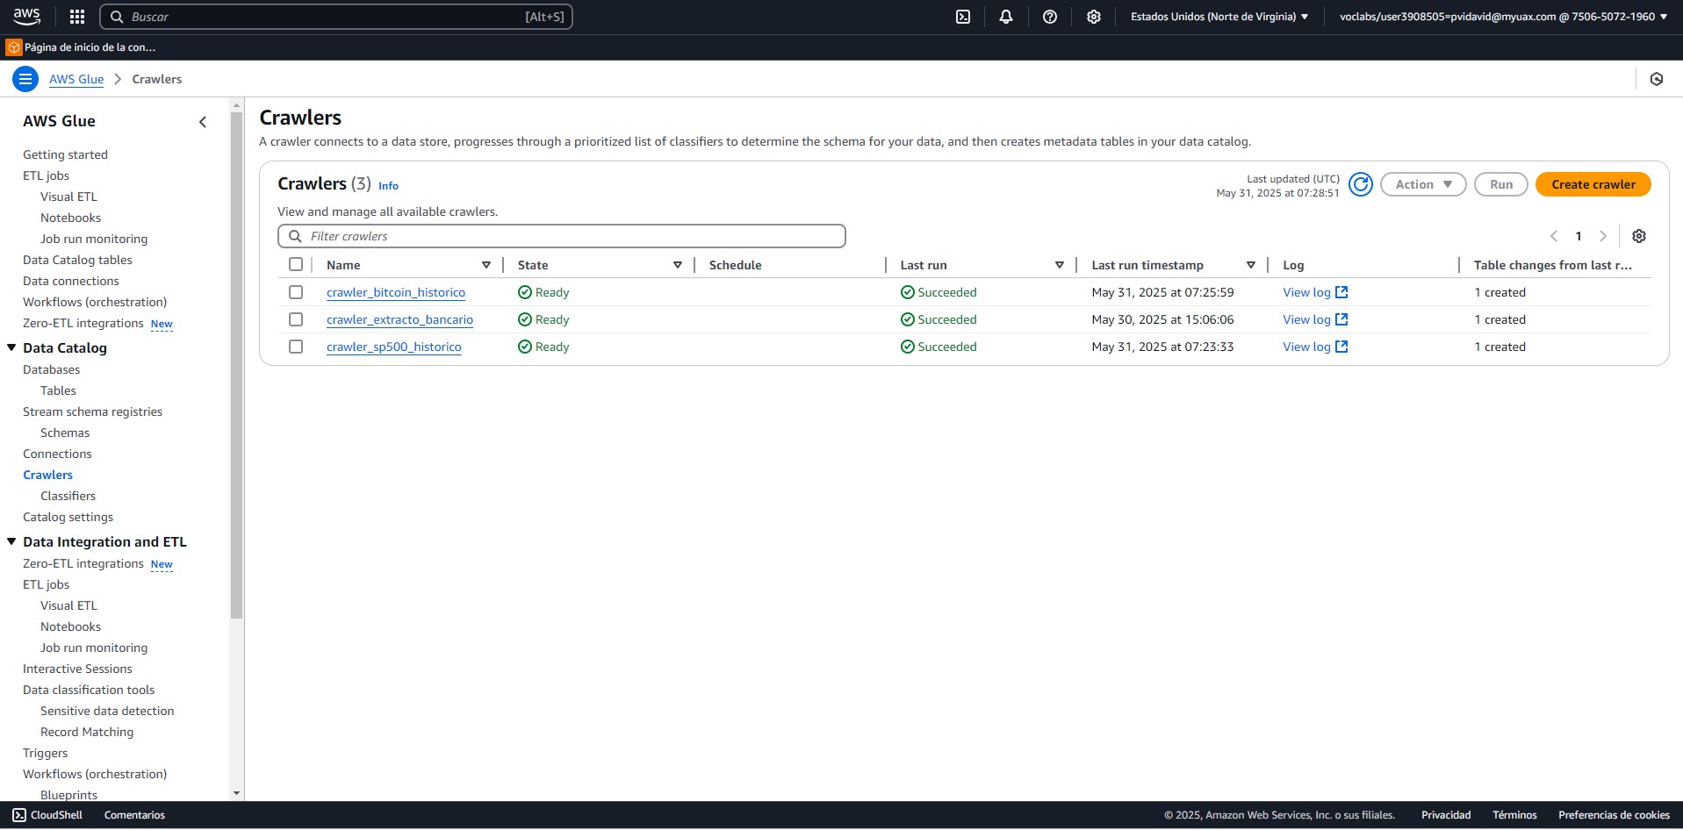Open Catalog settings in sidebar

click(x=68, y=517)
